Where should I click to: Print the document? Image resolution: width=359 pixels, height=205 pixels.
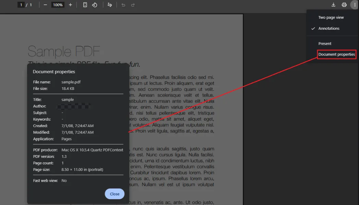click(x=344, y=5)
